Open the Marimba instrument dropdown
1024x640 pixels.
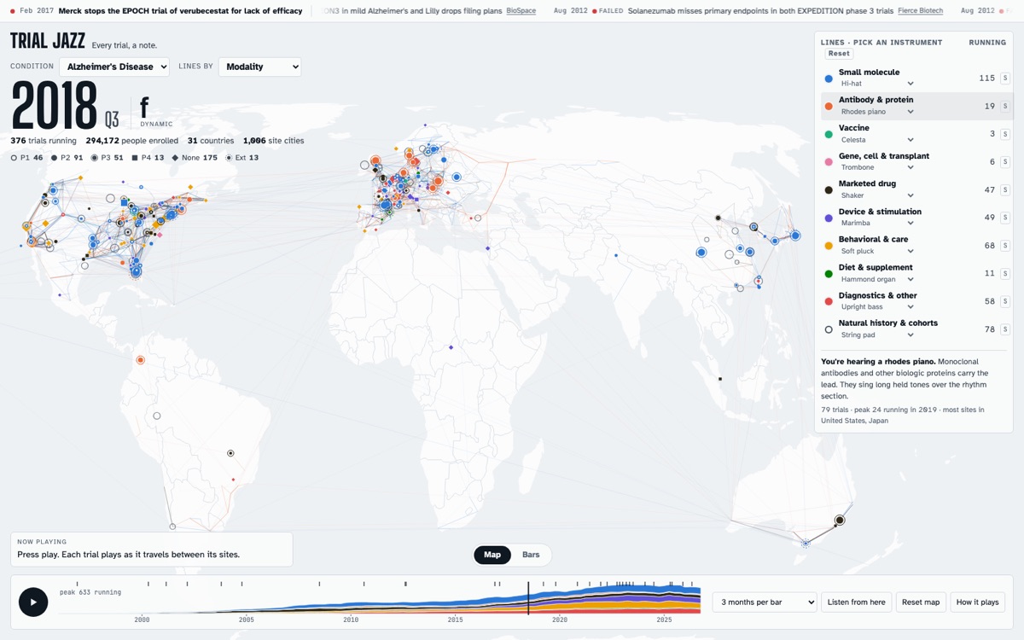pos(877,223)
